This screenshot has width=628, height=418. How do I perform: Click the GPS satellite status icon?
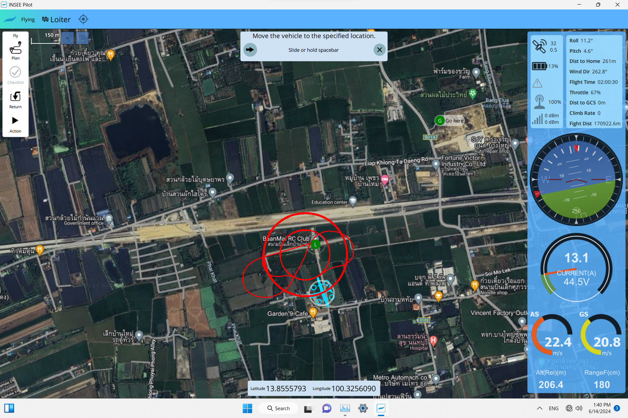click(539, 46)
